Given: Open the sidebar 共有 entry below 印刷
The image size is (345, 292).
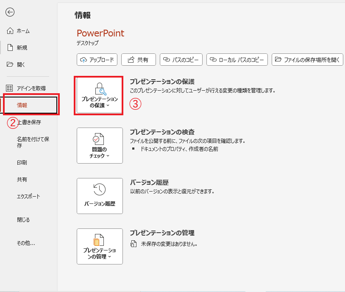Looking at the screenshot, I should click(22, 180).
